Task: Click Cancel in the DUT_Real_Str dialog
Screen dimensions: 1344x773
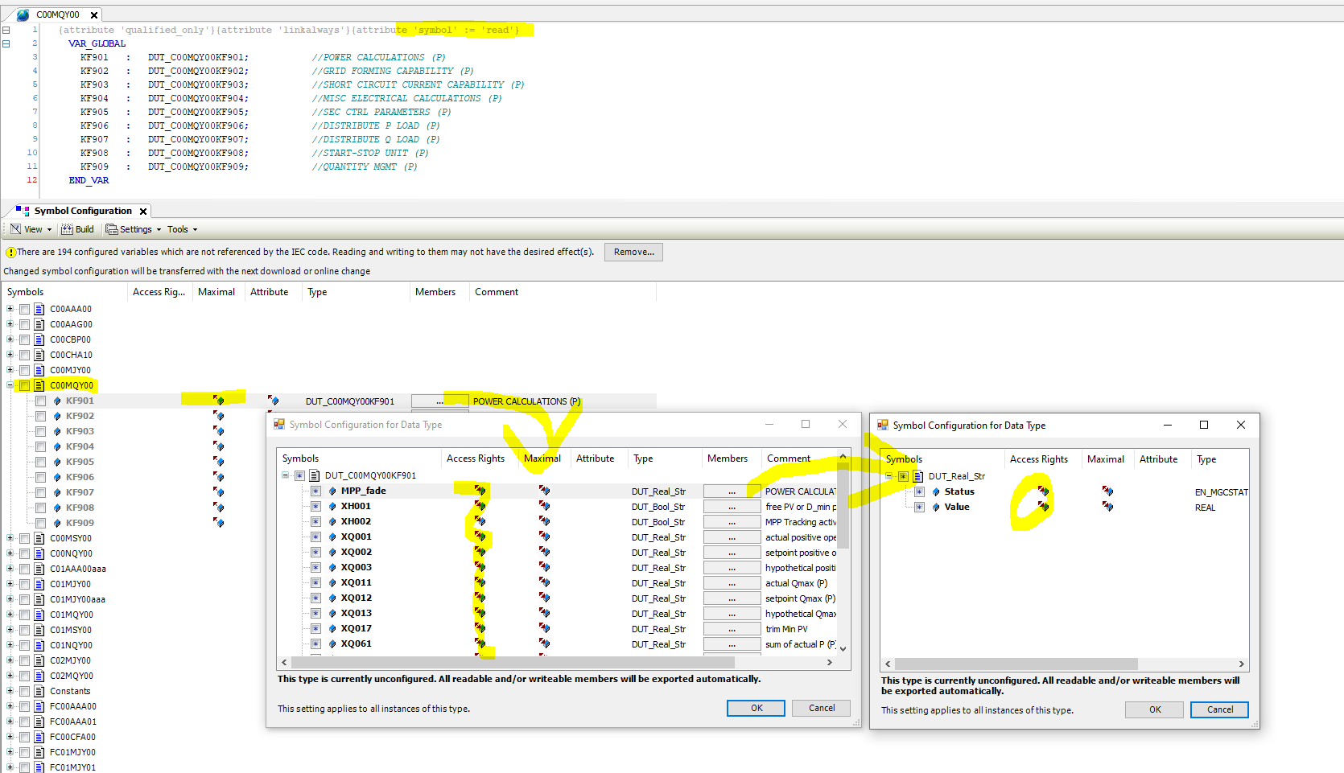Action: tap(1220, 709)
